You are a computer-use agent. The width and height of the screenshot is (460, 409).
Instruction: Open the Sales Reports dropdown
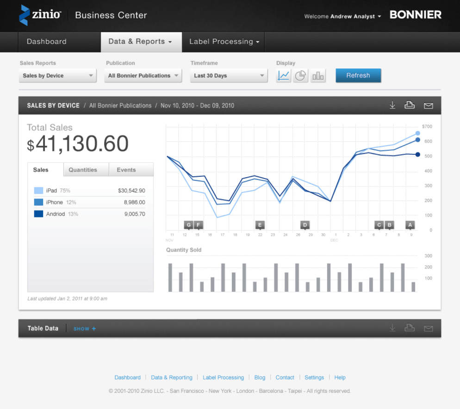[58, 75]
